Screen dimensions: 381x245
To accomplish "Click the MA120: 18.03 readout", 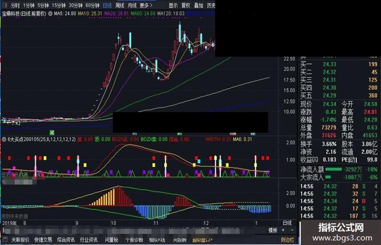I will click(171, 14).
